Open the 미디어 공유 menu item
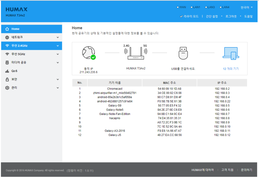 [x=19, y=63]
